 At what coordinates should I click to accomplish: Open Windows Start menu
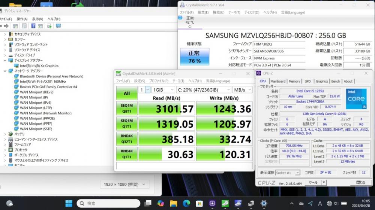[69, 203]
